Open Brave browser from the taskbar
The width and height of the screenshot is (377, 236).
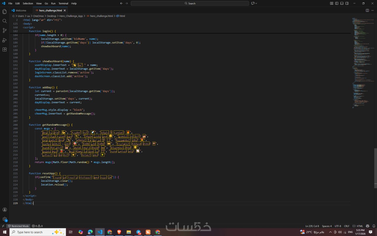point(119,232)
